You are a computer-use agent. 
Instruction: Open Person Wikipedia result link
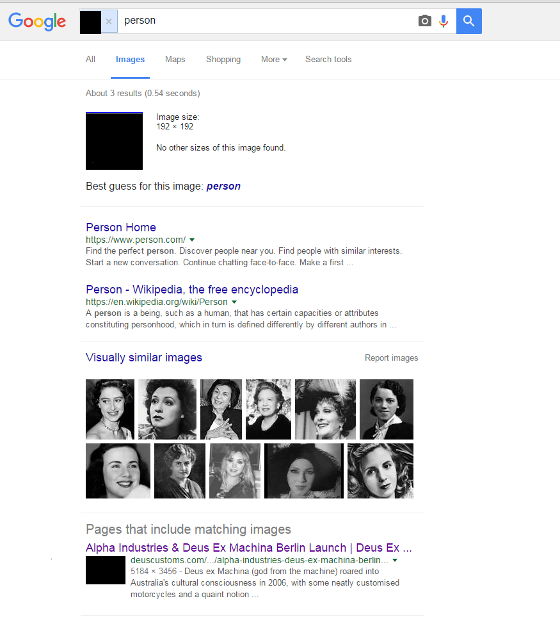click(x=192, y=290)
